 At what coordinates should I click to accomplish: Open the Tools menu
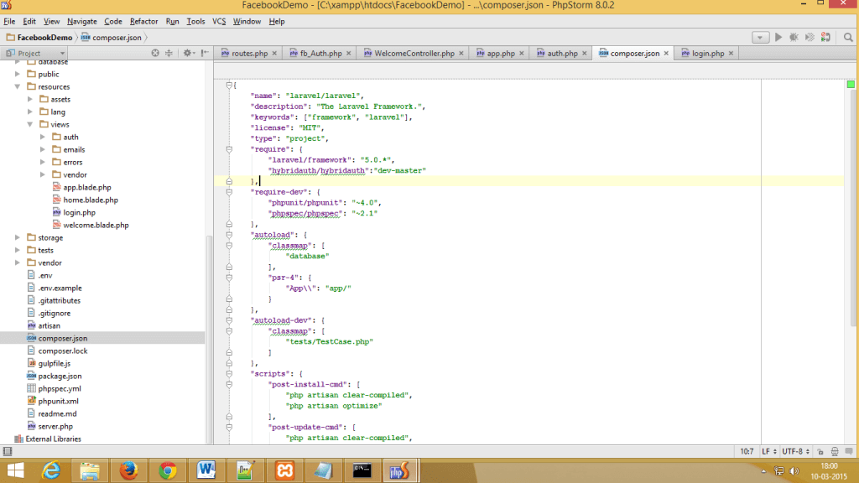tap(195, 21)
